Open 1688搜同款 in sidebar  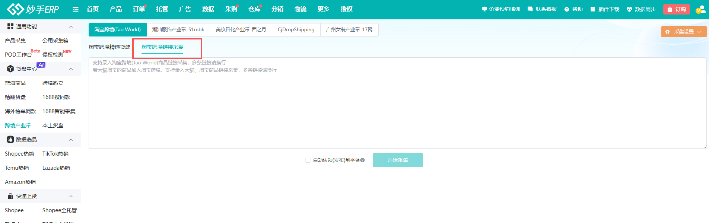click(56, 97)
